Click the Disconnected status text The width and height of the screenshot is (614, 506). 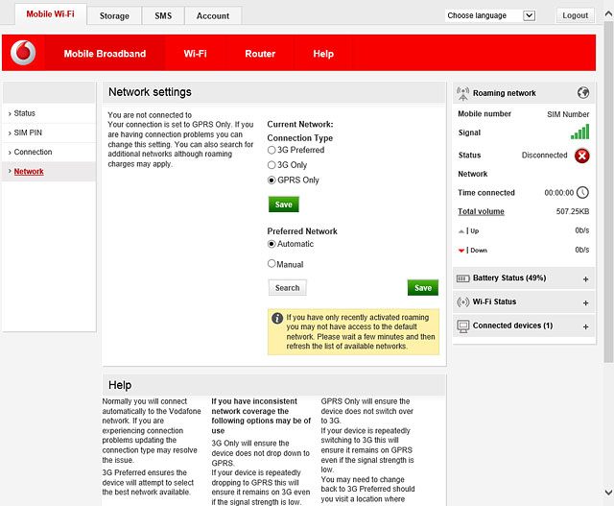click(544, 156)
